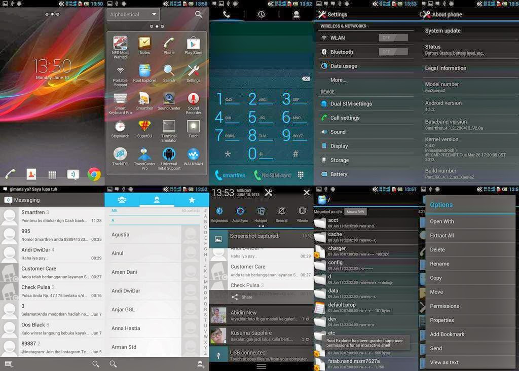Open Dual SIM settings
This screenshot has width=519, height=371.
pyautogui.click(x=365, y=103)
